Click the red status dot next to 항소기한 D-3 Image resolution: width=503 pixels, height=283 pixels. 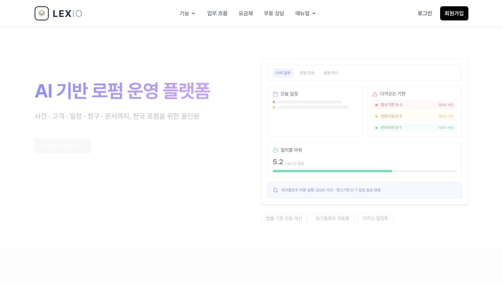point(376,105)
